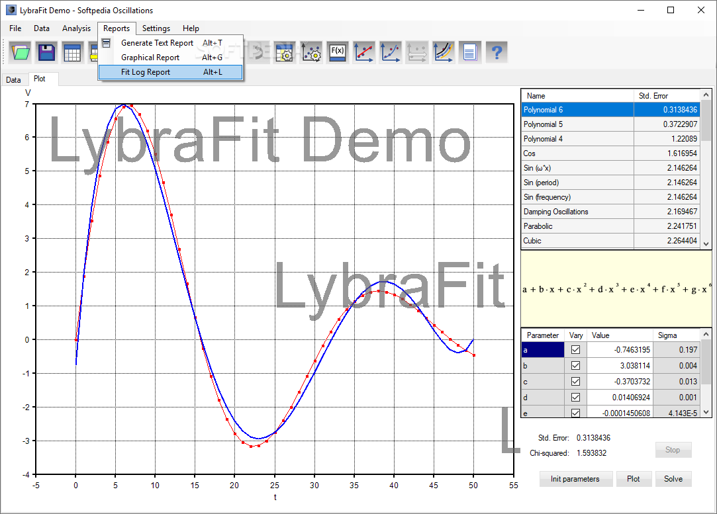This screenshot has height=514, width=717.
Task: Open the Analysis menu
Action: pyautogui.click(x=76, y=28)
